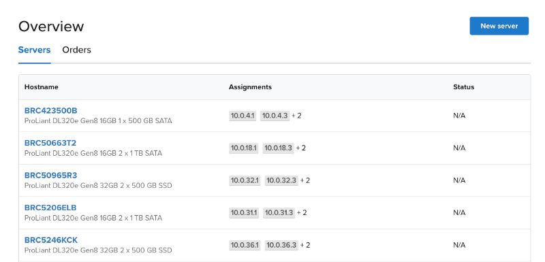
Task: Click the 10.0.31.1 IP badge
Action: (x=244, y=213)
